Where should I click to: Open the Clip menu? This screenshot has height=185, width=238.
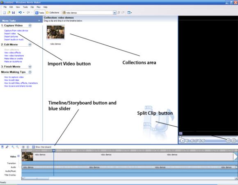32,7
